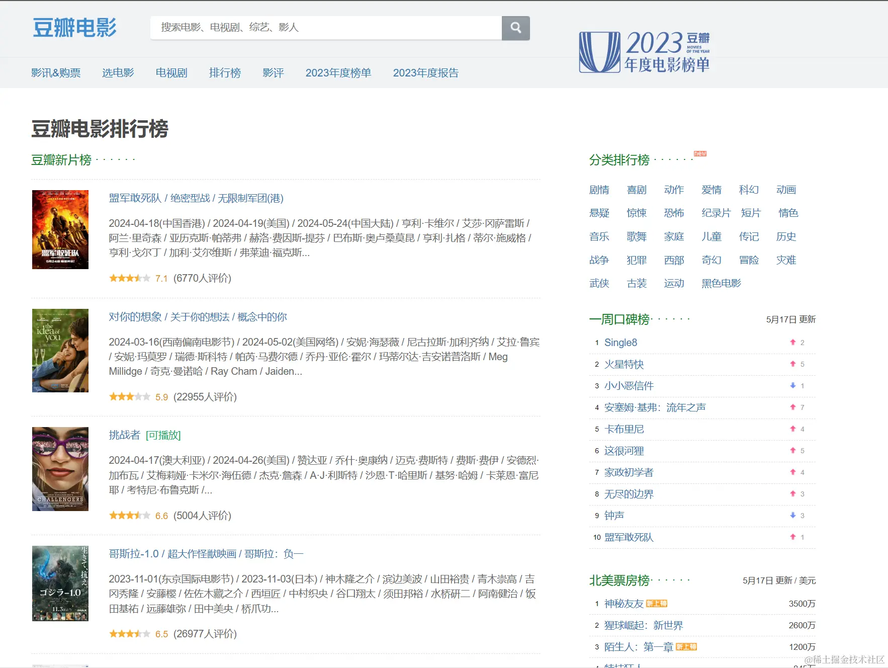Select 排行榜 in navigation bar
The width and height of the screenshot is (888, 668).
(225, 73)
